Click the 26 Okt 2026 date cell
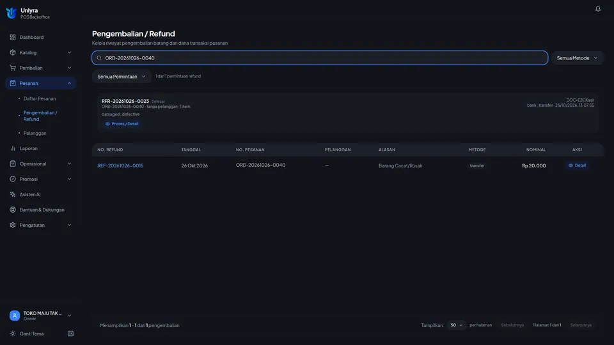 click(194, 165)
